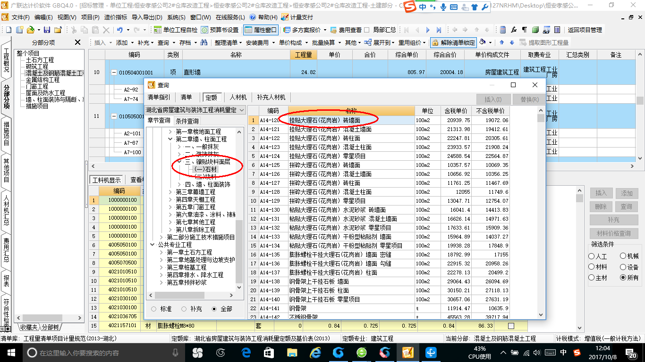Click 返回项目管理 button

point(585,30)
